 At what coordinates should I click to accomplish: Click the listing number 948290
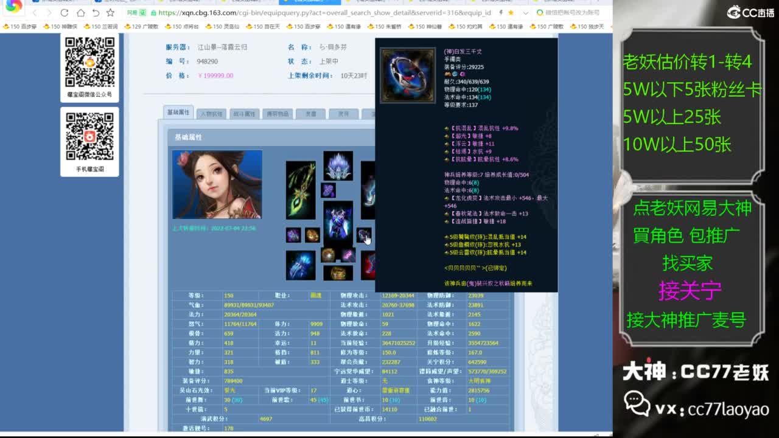208,61
